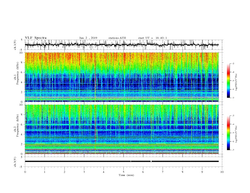Click the date 'Jun. 2 , 2019'

(88, 38)
